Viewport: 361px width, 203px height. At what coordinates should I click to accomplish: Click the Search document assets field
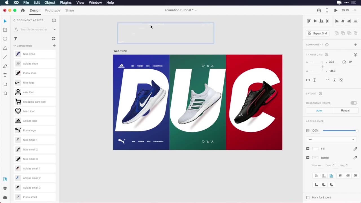[34, 29]
